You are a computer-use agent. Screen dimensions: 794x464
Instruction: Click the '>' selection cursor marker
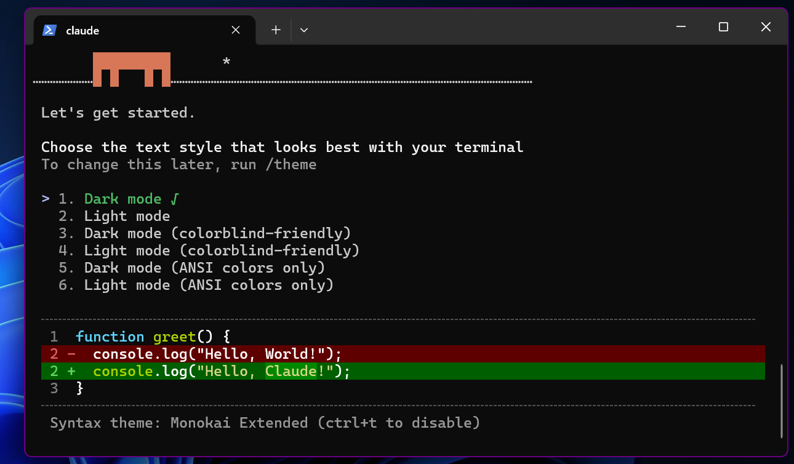point(46,199)
